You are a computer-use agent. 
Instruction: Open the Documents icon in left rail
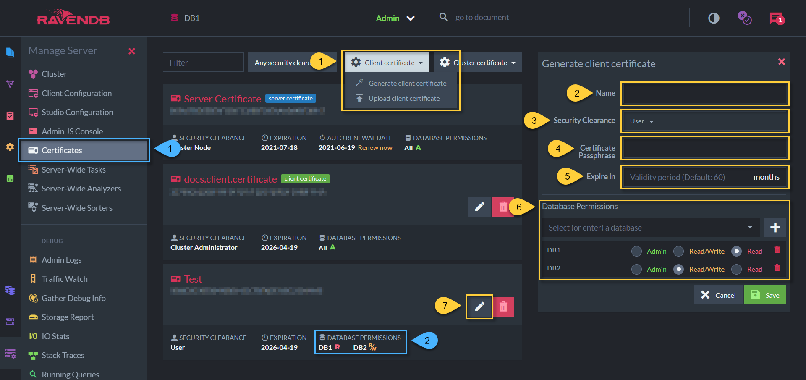coord(10,52)
